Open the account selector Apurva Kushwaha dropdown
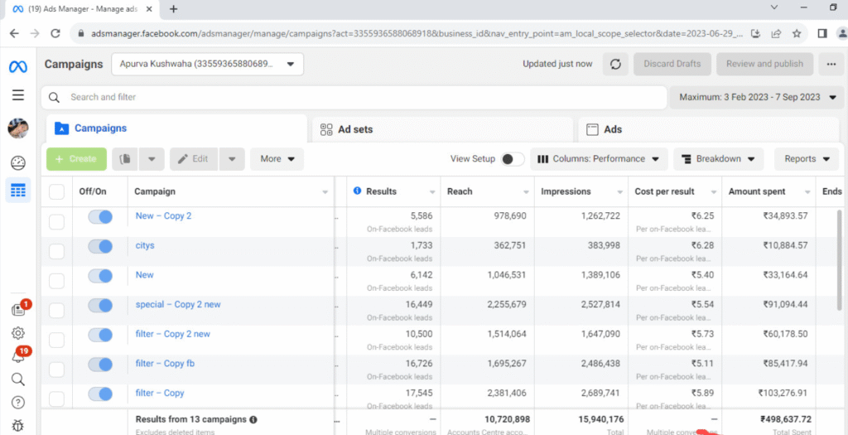Image resolution: width=848 pixels, height=435 pixels. [208, 64]
